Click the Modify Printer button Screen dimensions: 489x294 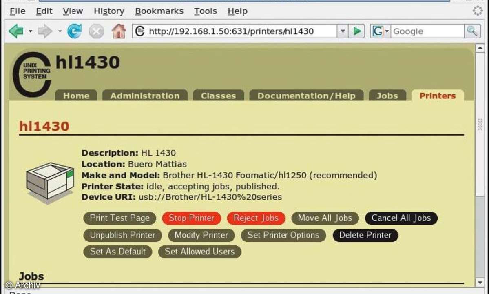point(201,235)
